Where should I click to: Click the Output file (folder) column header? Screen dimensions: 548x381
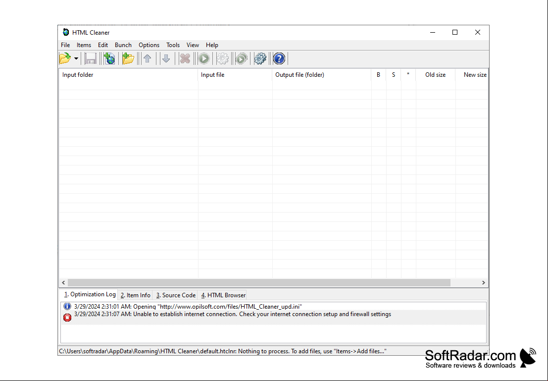point(322,75)
